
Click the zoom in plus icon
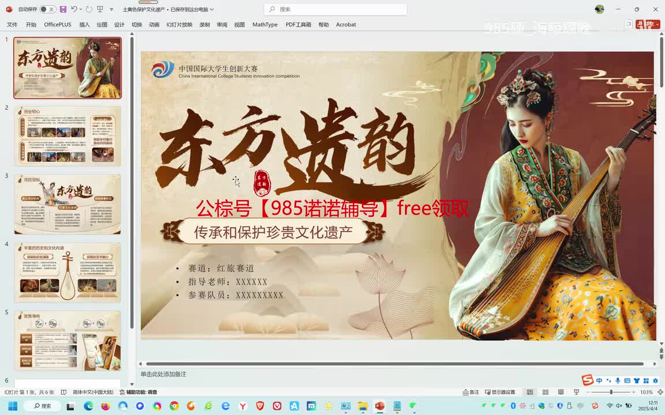[634, 392]
